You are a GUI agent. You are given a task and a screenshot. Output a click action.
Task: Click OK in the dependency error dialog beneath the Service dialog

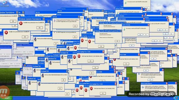pyautogui.click(x=75, y=37)
